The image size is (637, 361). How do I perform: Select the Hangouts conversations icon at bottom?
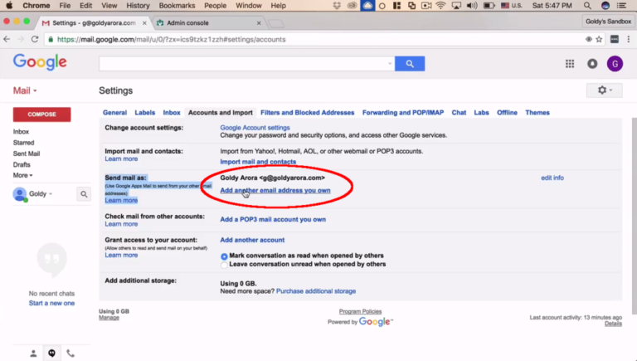(51, 354)
